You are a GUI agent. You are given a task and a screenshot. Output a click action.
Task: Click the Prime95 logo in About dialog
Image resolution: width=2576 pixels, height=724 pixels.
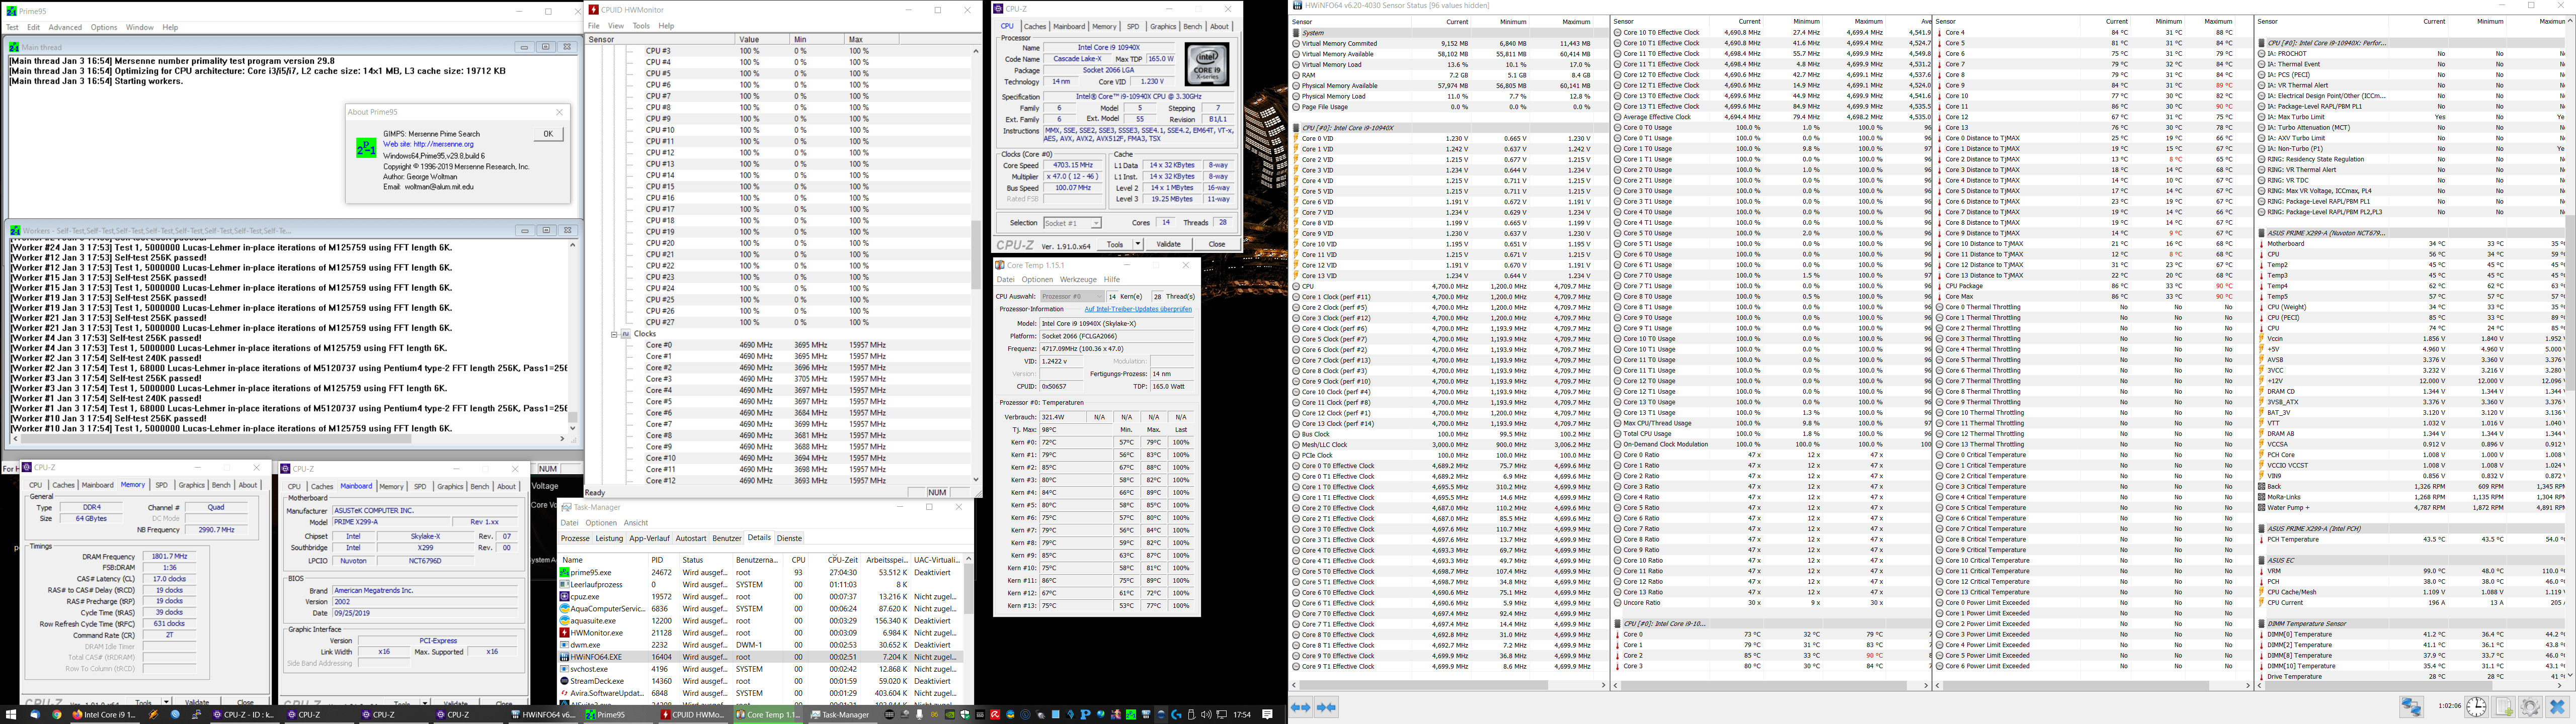coord(366,148)
